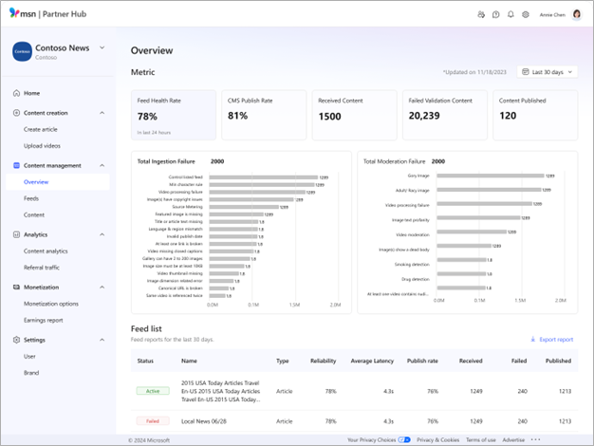Collapse the Content creation section
This screenshot has width=594, height=446.
[102, 113]
